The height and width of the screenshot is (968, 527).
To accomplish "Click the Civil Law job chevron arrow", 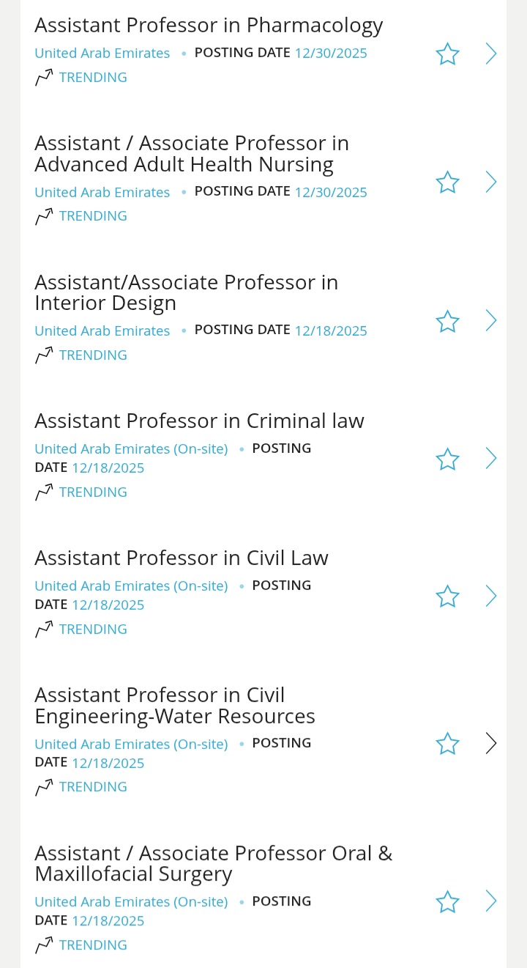I will [491, 596].
